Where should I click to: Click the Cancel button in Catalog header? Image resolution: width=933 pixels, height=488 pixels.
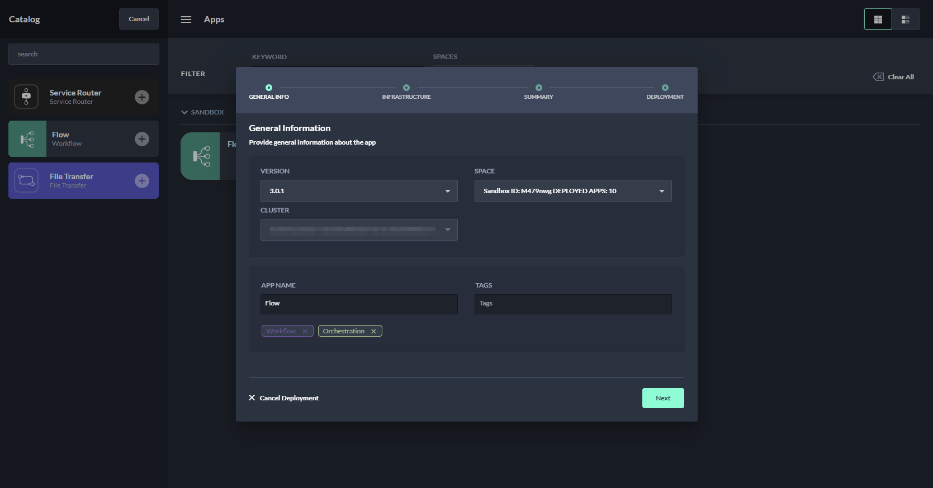click(139, 19)
